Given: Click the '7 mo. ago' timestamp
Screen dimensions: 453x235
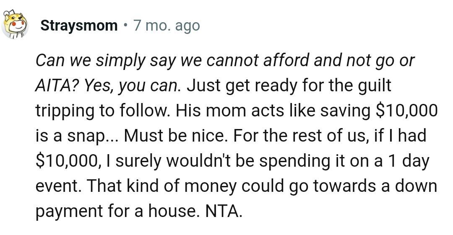Looking at the screenshot, I should 166,26.
